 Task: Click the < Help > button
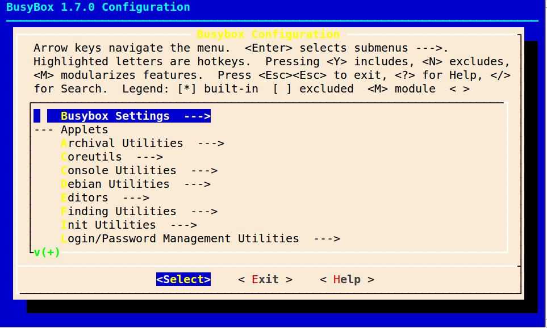point(347,280)
